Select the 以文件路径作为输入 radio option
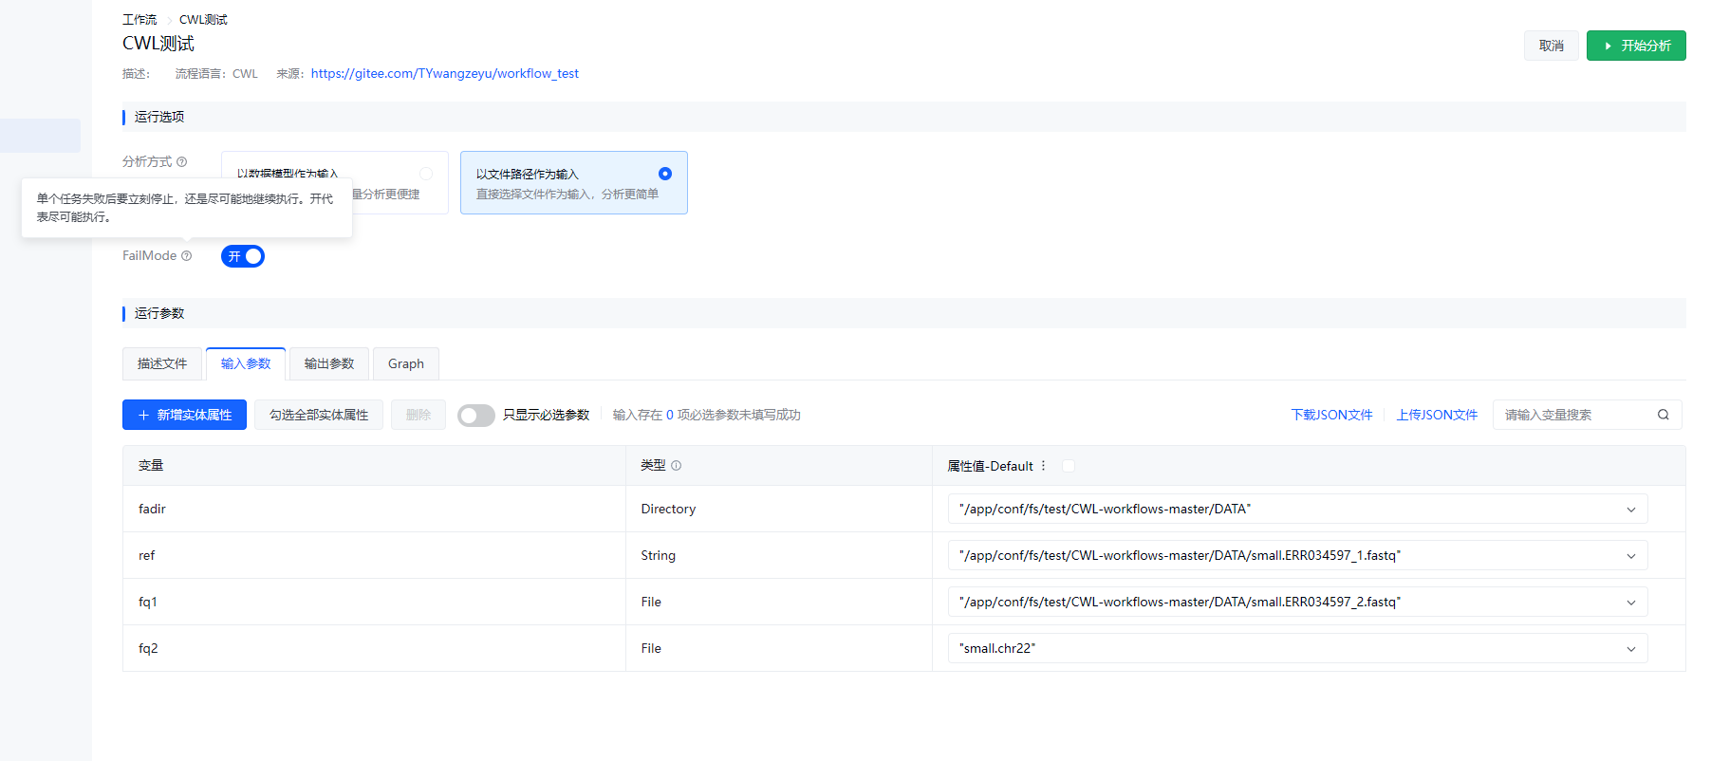The height and width of the screenshot is (761, 1711). (x=665, y=174)
